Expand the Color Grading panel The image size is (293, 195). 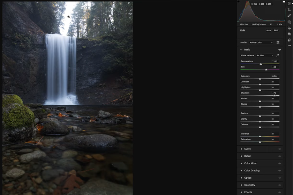(241, 171)
